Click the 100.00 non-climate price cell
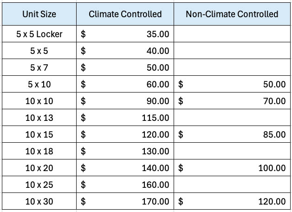This screenshot has width=292, height=212. click(232, 168)
